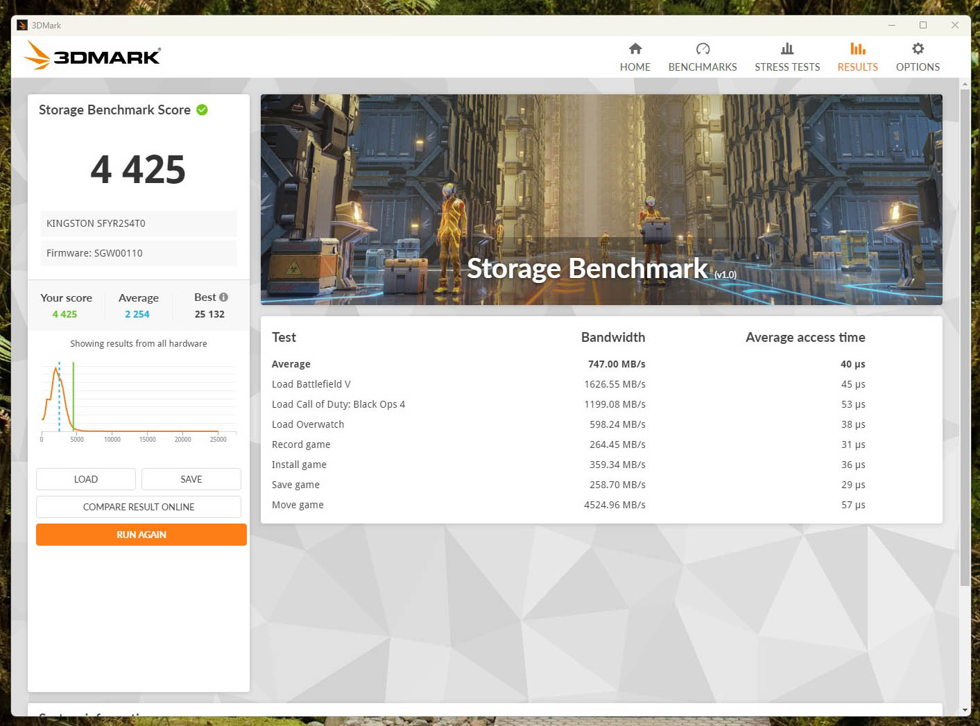
Task: Open the BENCHMARKS menu label
Action: (703, 67)
